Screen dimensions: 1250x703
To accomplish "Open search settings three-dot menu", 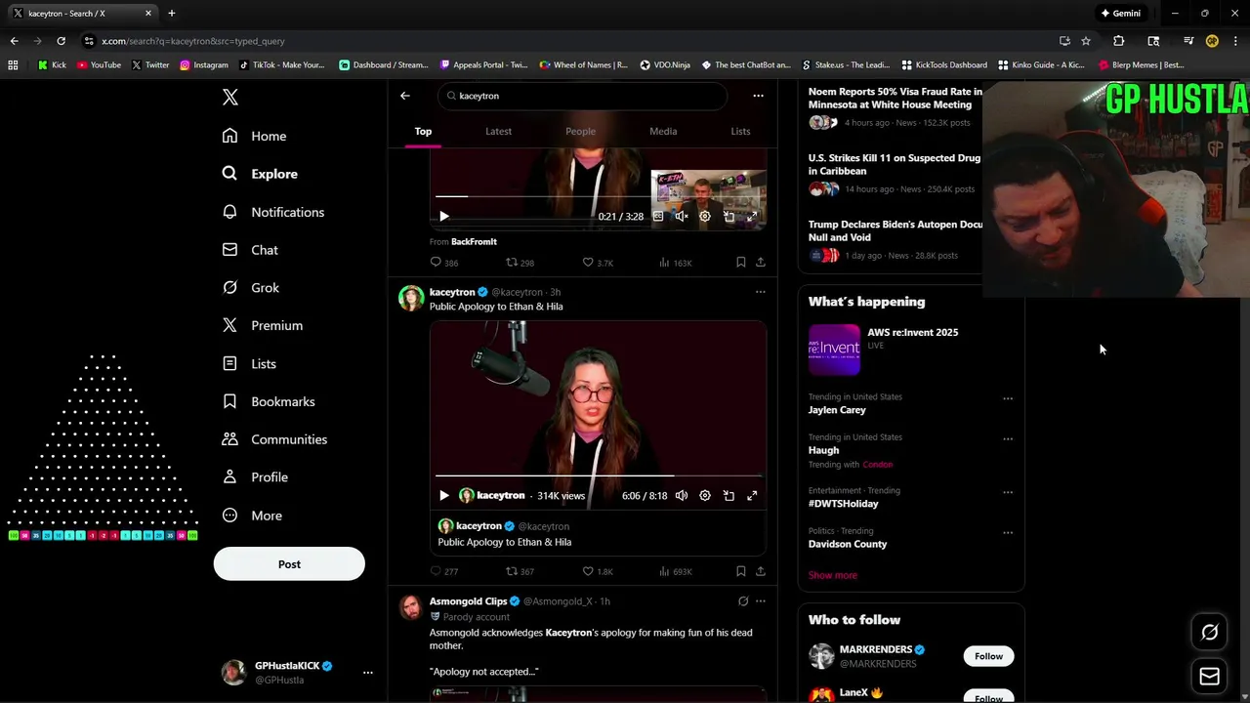I will pyautogui.click(x=758, y=96).
